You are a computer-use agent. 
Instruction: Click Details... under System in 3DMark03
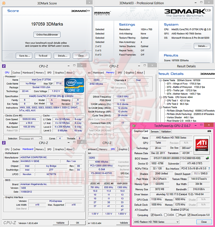(202, 46)
